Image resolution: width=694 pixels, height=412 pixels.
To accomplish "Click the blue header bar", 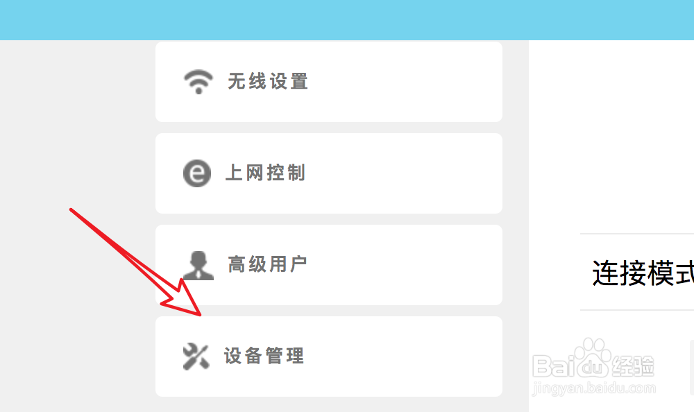I will pyautogui.click(x=347, y=20).
